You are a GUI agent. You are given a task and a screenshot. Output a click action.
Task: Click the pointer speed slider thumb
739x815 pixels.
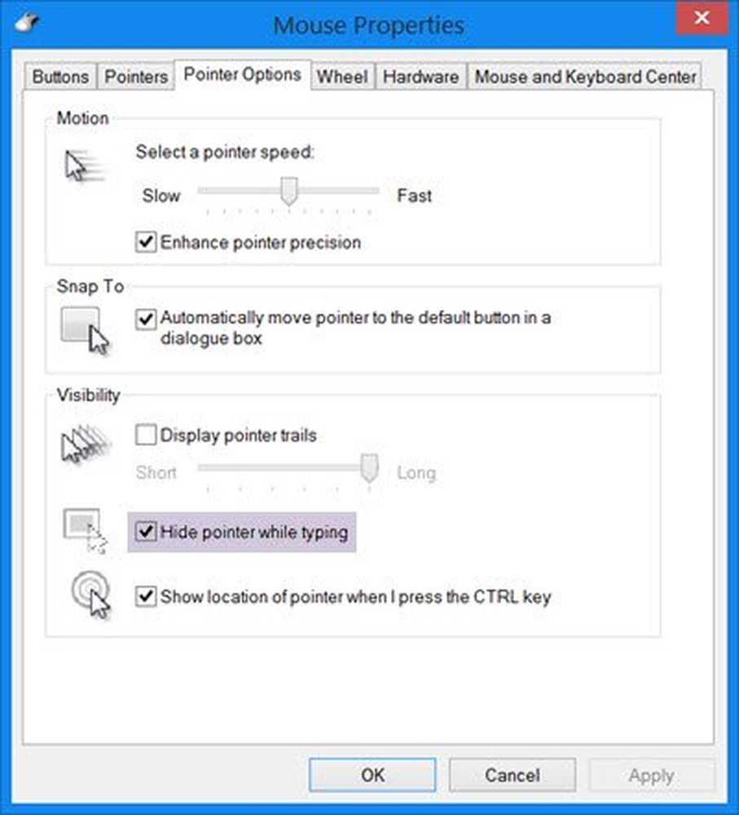tap(288, 192)
